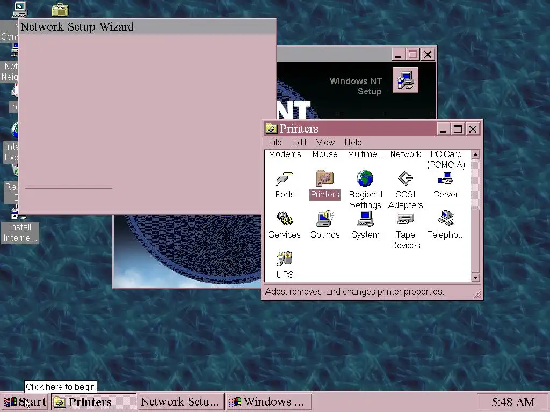Open the Telephony icon
This screenshot has width=550, height=412.
point(445,218)
